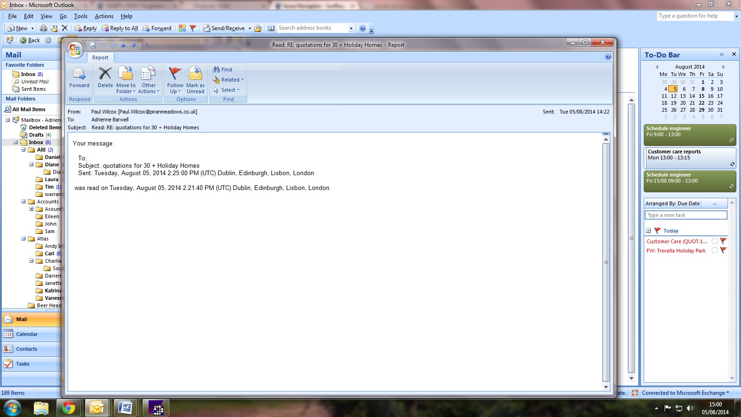Open the Customer care reports appointment
The width and height of the screenshot is (741, 417).
point(690,158)
